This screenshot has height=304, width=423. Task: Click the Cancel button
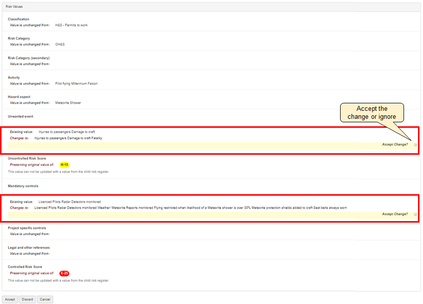pyautogui.click(x=45, y=300)
